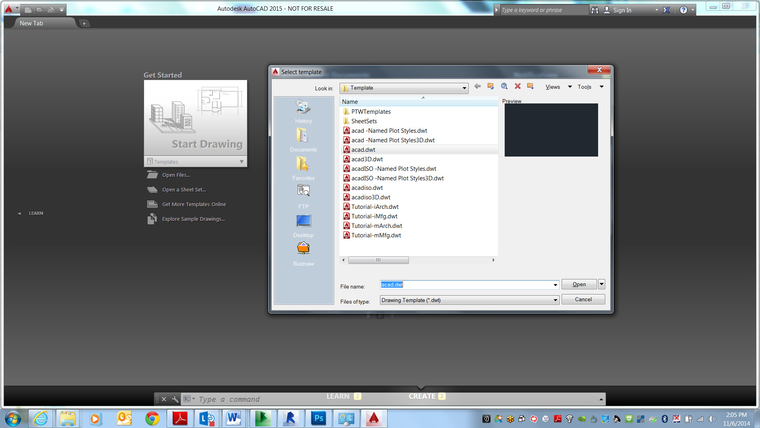760x428 pixels.
Task: Open Google Chrome from the taskbar
Action: coord(152,418)
